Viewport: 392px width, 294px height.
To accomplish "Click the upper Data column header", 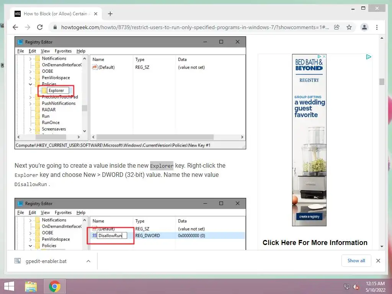I will click(182, 59).
